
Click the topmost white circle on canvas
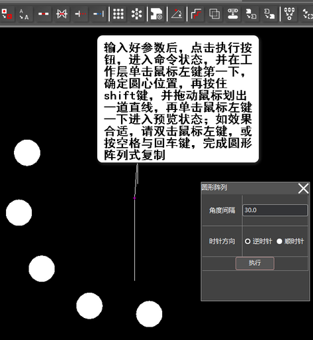pos(27,152)
